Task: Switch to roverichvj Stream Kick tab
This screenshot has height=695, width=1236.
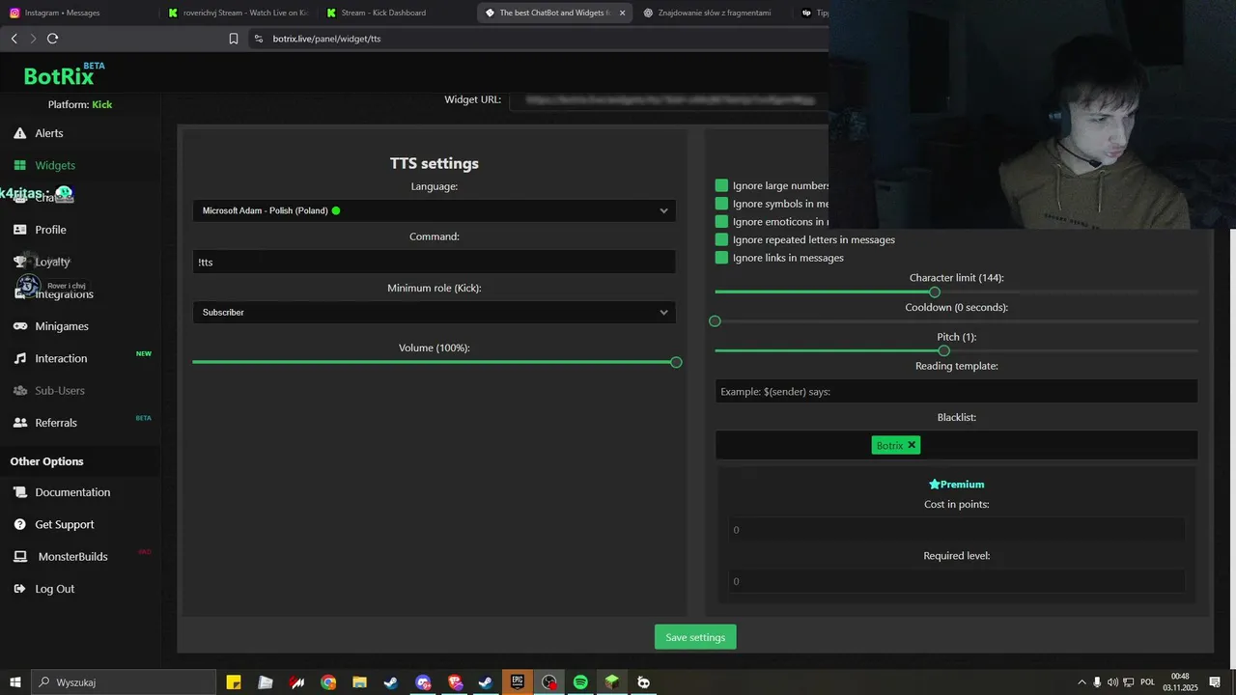Action: tap(238, 14)
